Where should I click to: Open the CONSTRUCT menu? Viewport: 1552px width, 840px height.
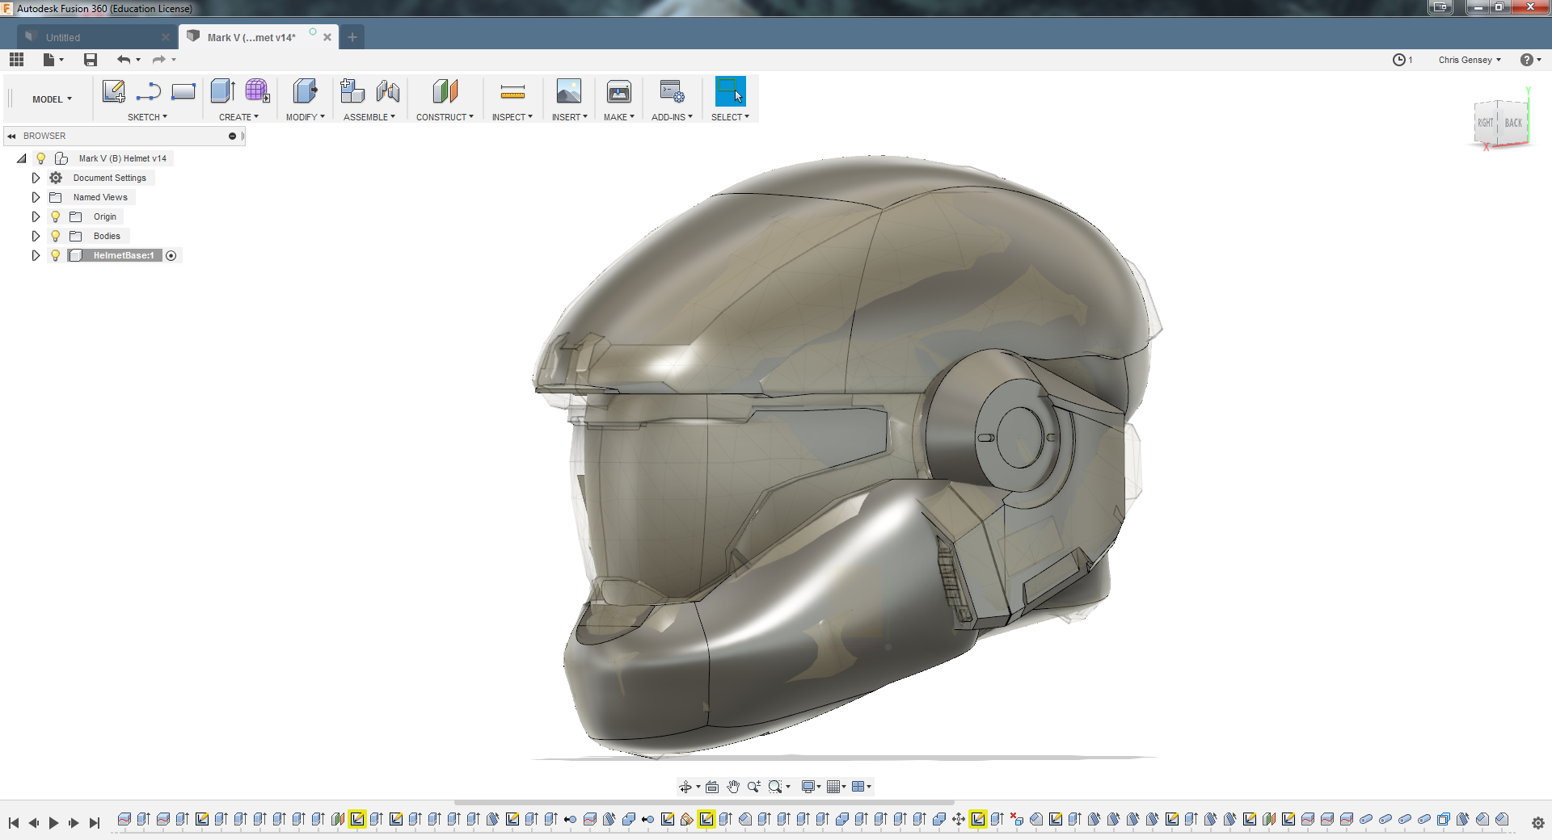coord(445,117)
